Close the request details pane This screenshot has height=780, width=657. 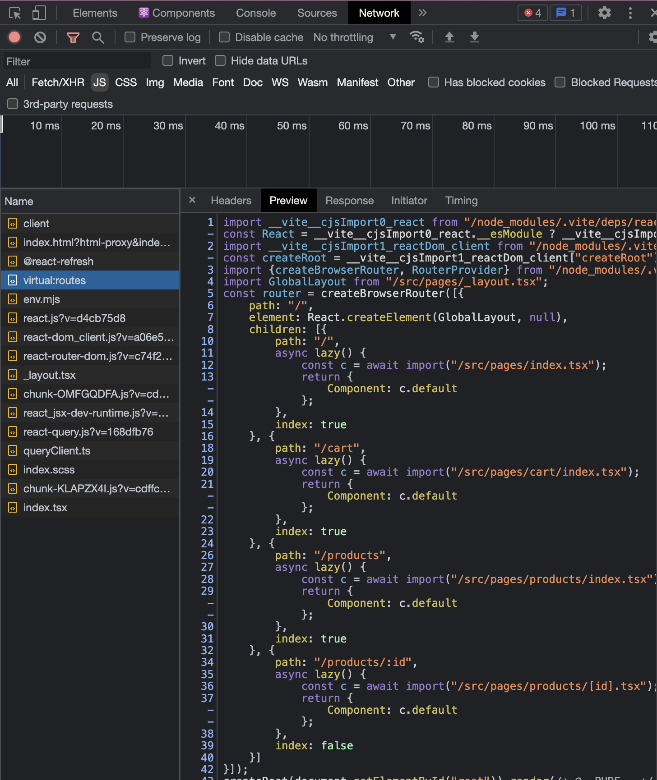192,200
